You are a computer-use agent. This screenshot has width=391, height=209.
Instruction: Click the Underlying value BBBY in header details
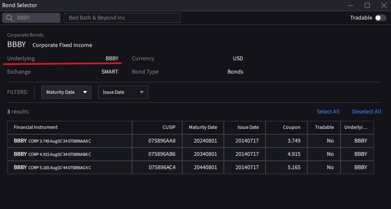[x=112, y=59]
